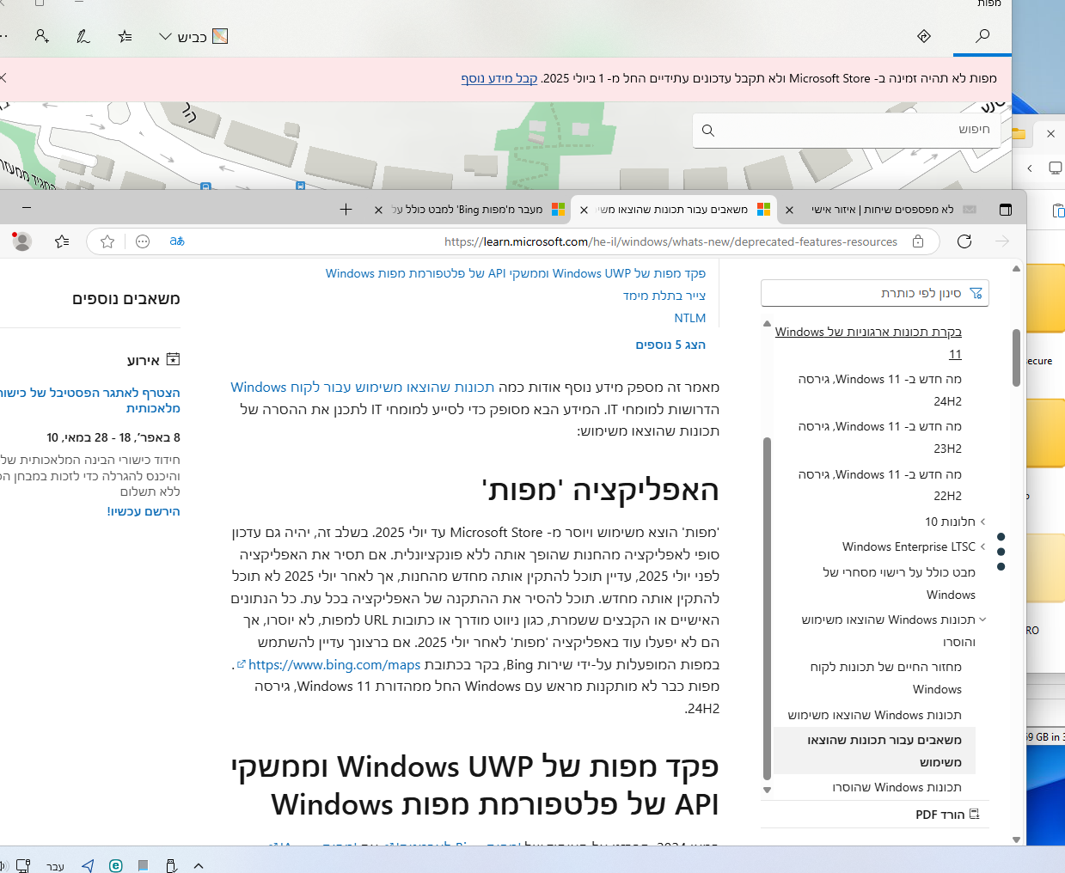Click the forward navigation arrow in Edge
The width and height of the screenshot is (1065, 873).
click(x=1002, y=241)
